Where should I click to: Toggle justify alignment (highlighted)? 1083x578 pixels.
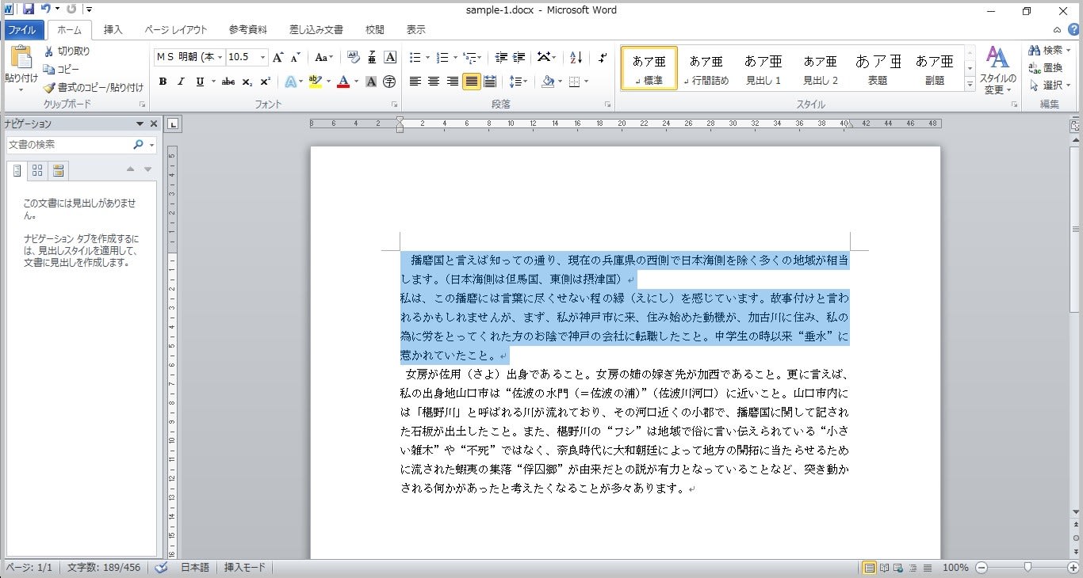[472, 82]
